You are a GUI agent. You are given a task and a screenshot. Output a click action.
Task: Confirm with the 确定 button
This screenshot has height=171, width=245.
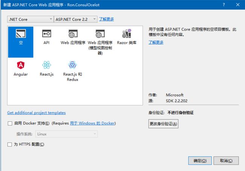200,160
